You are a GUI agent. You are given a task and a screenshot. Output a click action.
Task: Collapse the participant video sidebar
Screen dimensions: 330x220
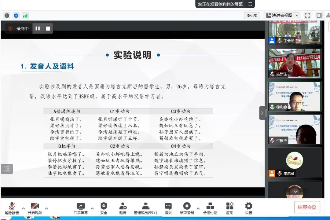[262, 113]
